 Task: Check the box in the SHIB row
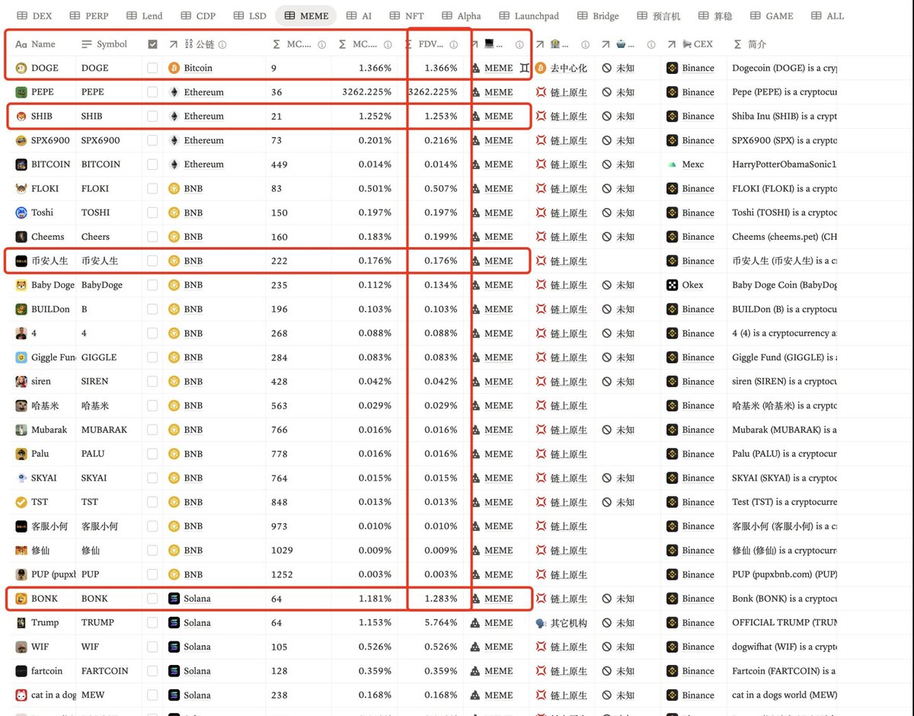(x=152, y=117)
